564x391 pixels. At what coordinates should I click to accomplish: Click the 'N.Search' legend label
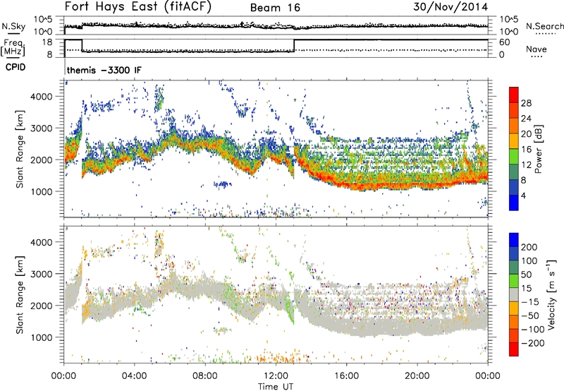[x=544, y=26]
